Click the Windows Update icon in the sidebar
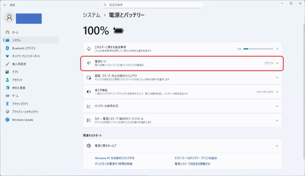Viewport: 305px width, 176px height. 7,120
